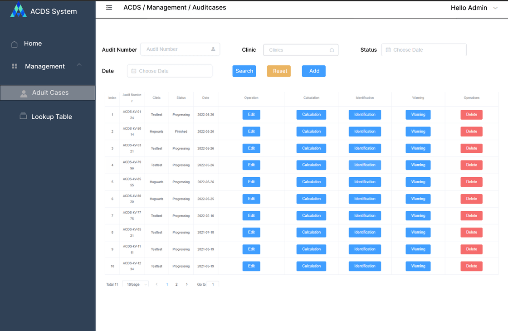Click the Adult Cases user icon
Screen dimensions: 508x331
(x=24, y=93)
